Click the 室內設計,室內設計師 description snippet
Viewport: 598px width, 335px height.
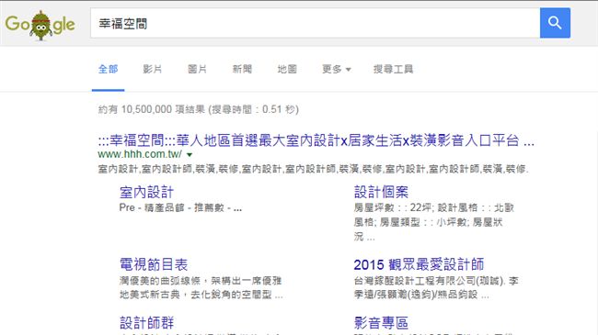click(x=313, y=169)
